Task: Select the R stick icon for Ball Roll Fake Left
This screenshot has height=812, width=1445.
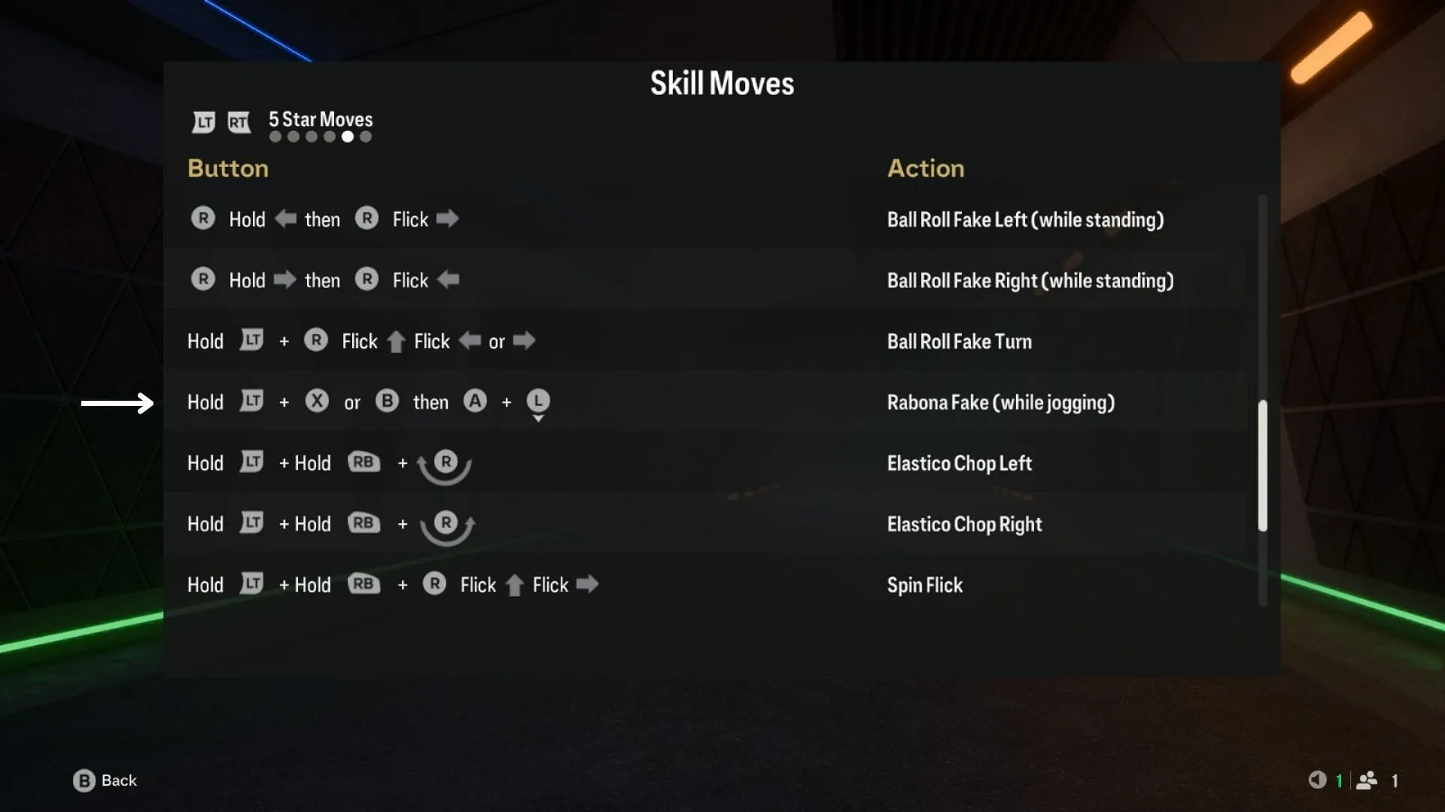Action: (202, 219)
